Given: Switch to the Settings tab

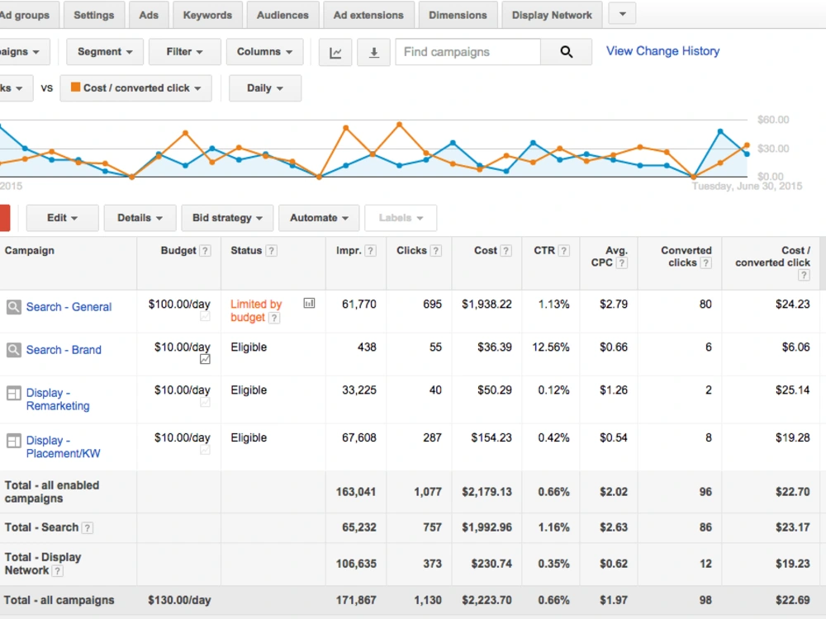Looking at the screenshot, I should [94, 15].
